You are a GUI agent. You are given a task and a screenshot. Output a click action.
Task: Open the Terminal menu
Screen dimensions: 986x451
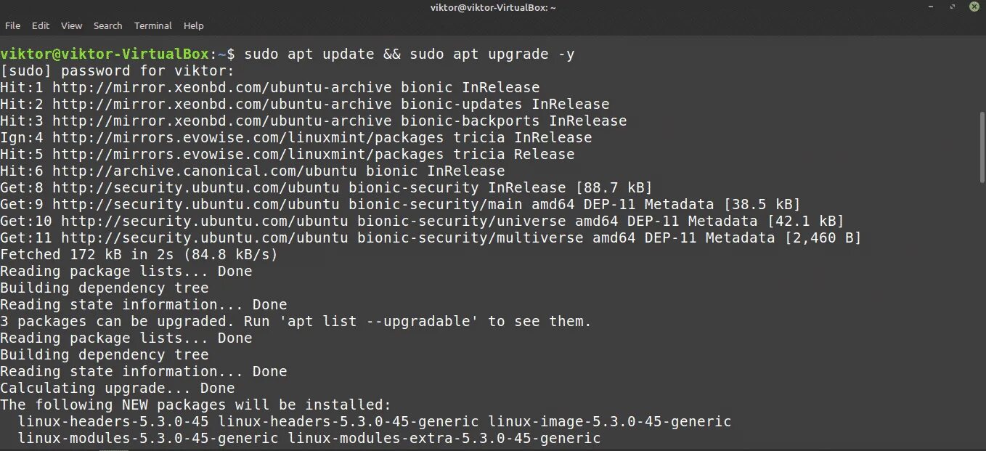[152, 25]
